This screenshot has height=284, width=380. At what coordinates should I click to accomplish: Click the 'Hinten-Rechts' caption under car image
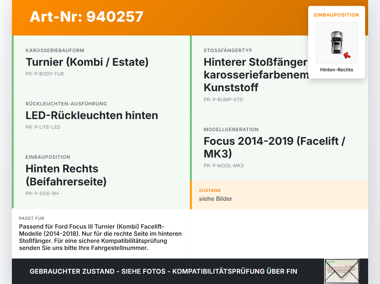pyautogui.click(x=337, y=70)
